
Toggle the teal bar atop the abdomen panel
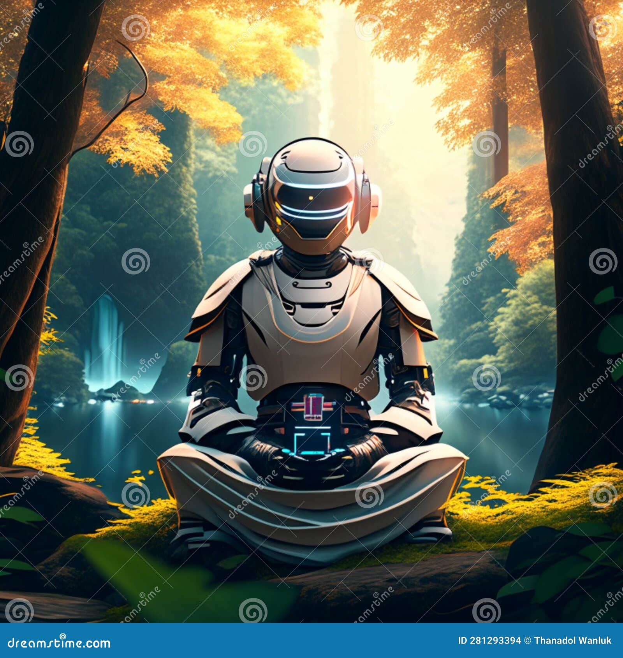click(315, 394)
